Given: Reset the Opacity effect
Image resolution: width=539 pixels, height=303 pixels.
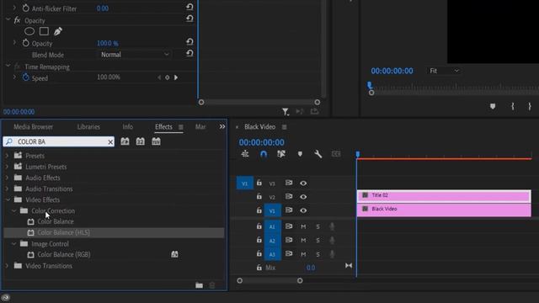Looking at the screenshot, I should (189, 19).
